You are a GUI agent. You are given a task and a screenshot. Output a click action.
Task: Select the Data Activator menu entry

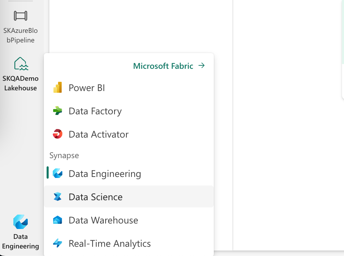99,134
